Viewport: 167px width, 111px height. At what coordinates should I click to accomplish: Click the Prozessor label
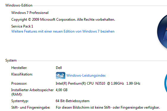coord(19,83)
